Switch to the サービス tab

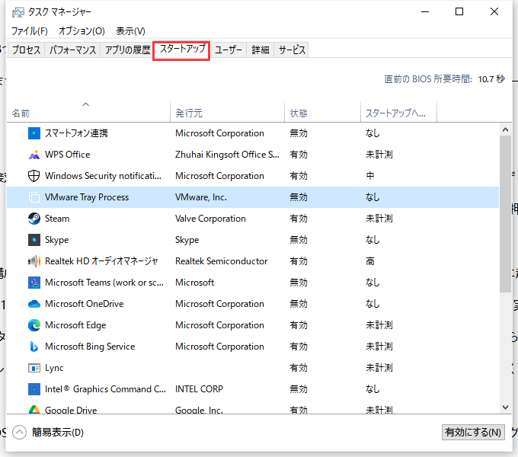pyautogui.click(x=292, y=50)
